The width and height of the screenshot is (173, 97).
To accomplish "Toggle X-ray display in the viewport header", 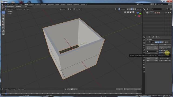I will tap(128, 9).
